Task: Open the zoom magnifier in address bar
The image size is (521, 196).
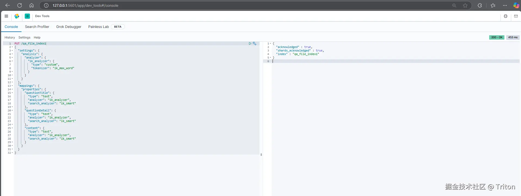Action: point(454,5)
